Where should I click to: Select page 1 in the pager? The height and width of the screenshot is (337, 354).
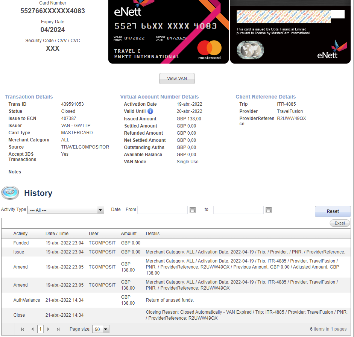pyautogui.click(x=40, y=329)
